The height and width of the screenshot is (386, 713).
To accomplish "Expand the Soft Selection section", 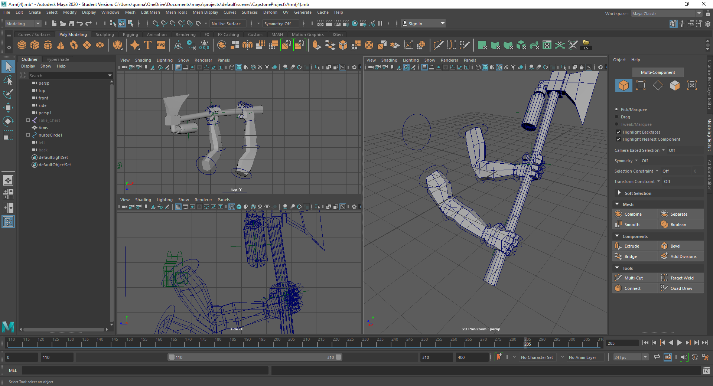I will tap(619, 193).
